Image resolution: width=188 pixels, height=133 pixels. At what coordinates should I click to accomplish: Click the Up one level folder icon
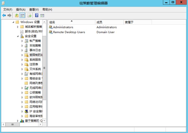point(17,15)
